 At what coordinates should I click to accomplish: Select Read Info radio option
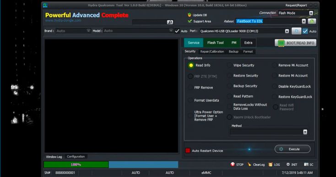tap(191, 65)
